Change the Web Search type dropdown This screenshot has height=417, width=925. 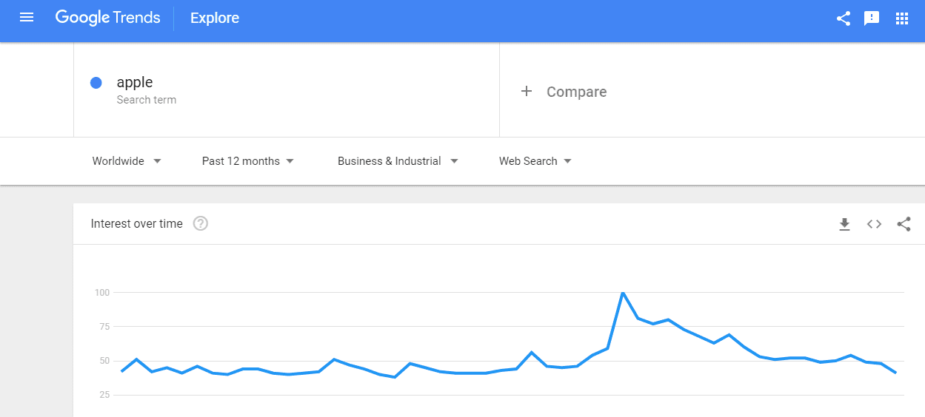pyautogui.click(x=535, y=161)
